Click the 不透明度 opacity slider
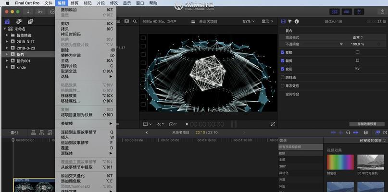The height and width of the screenshot is (192, 388). (x=327, y=44)
